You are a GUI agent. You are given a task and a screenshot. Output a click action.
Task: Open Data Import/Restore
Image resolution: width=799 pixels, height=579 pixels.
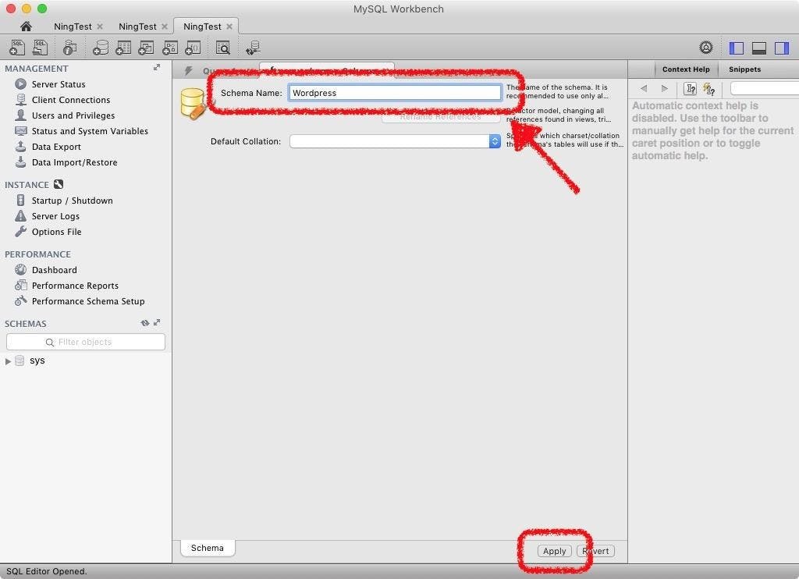(74, 162)
